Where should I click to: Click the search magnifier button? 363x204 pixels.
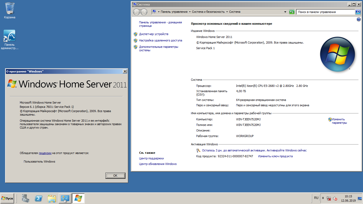click(x=358, y=12)
